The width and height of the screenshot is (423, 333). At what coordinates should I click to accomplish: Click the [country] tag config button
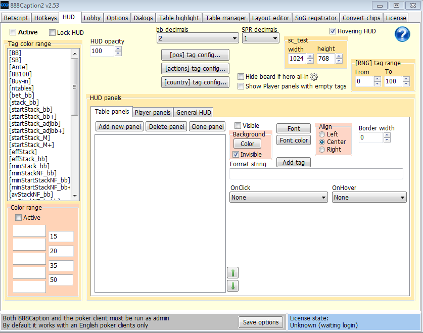coord(195,82)
